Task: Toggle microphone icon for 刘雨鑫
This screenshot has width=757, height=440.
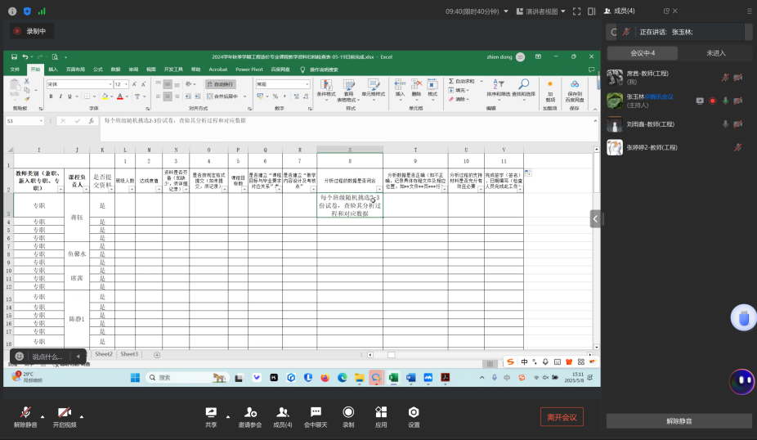Action: (725, 124)
